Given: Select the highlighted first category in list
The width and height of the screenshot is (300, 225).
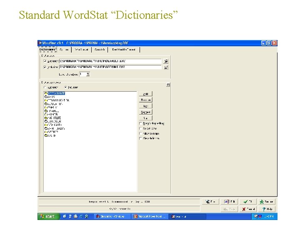Looking at the screenshot, I should click(x=56, y=93).
